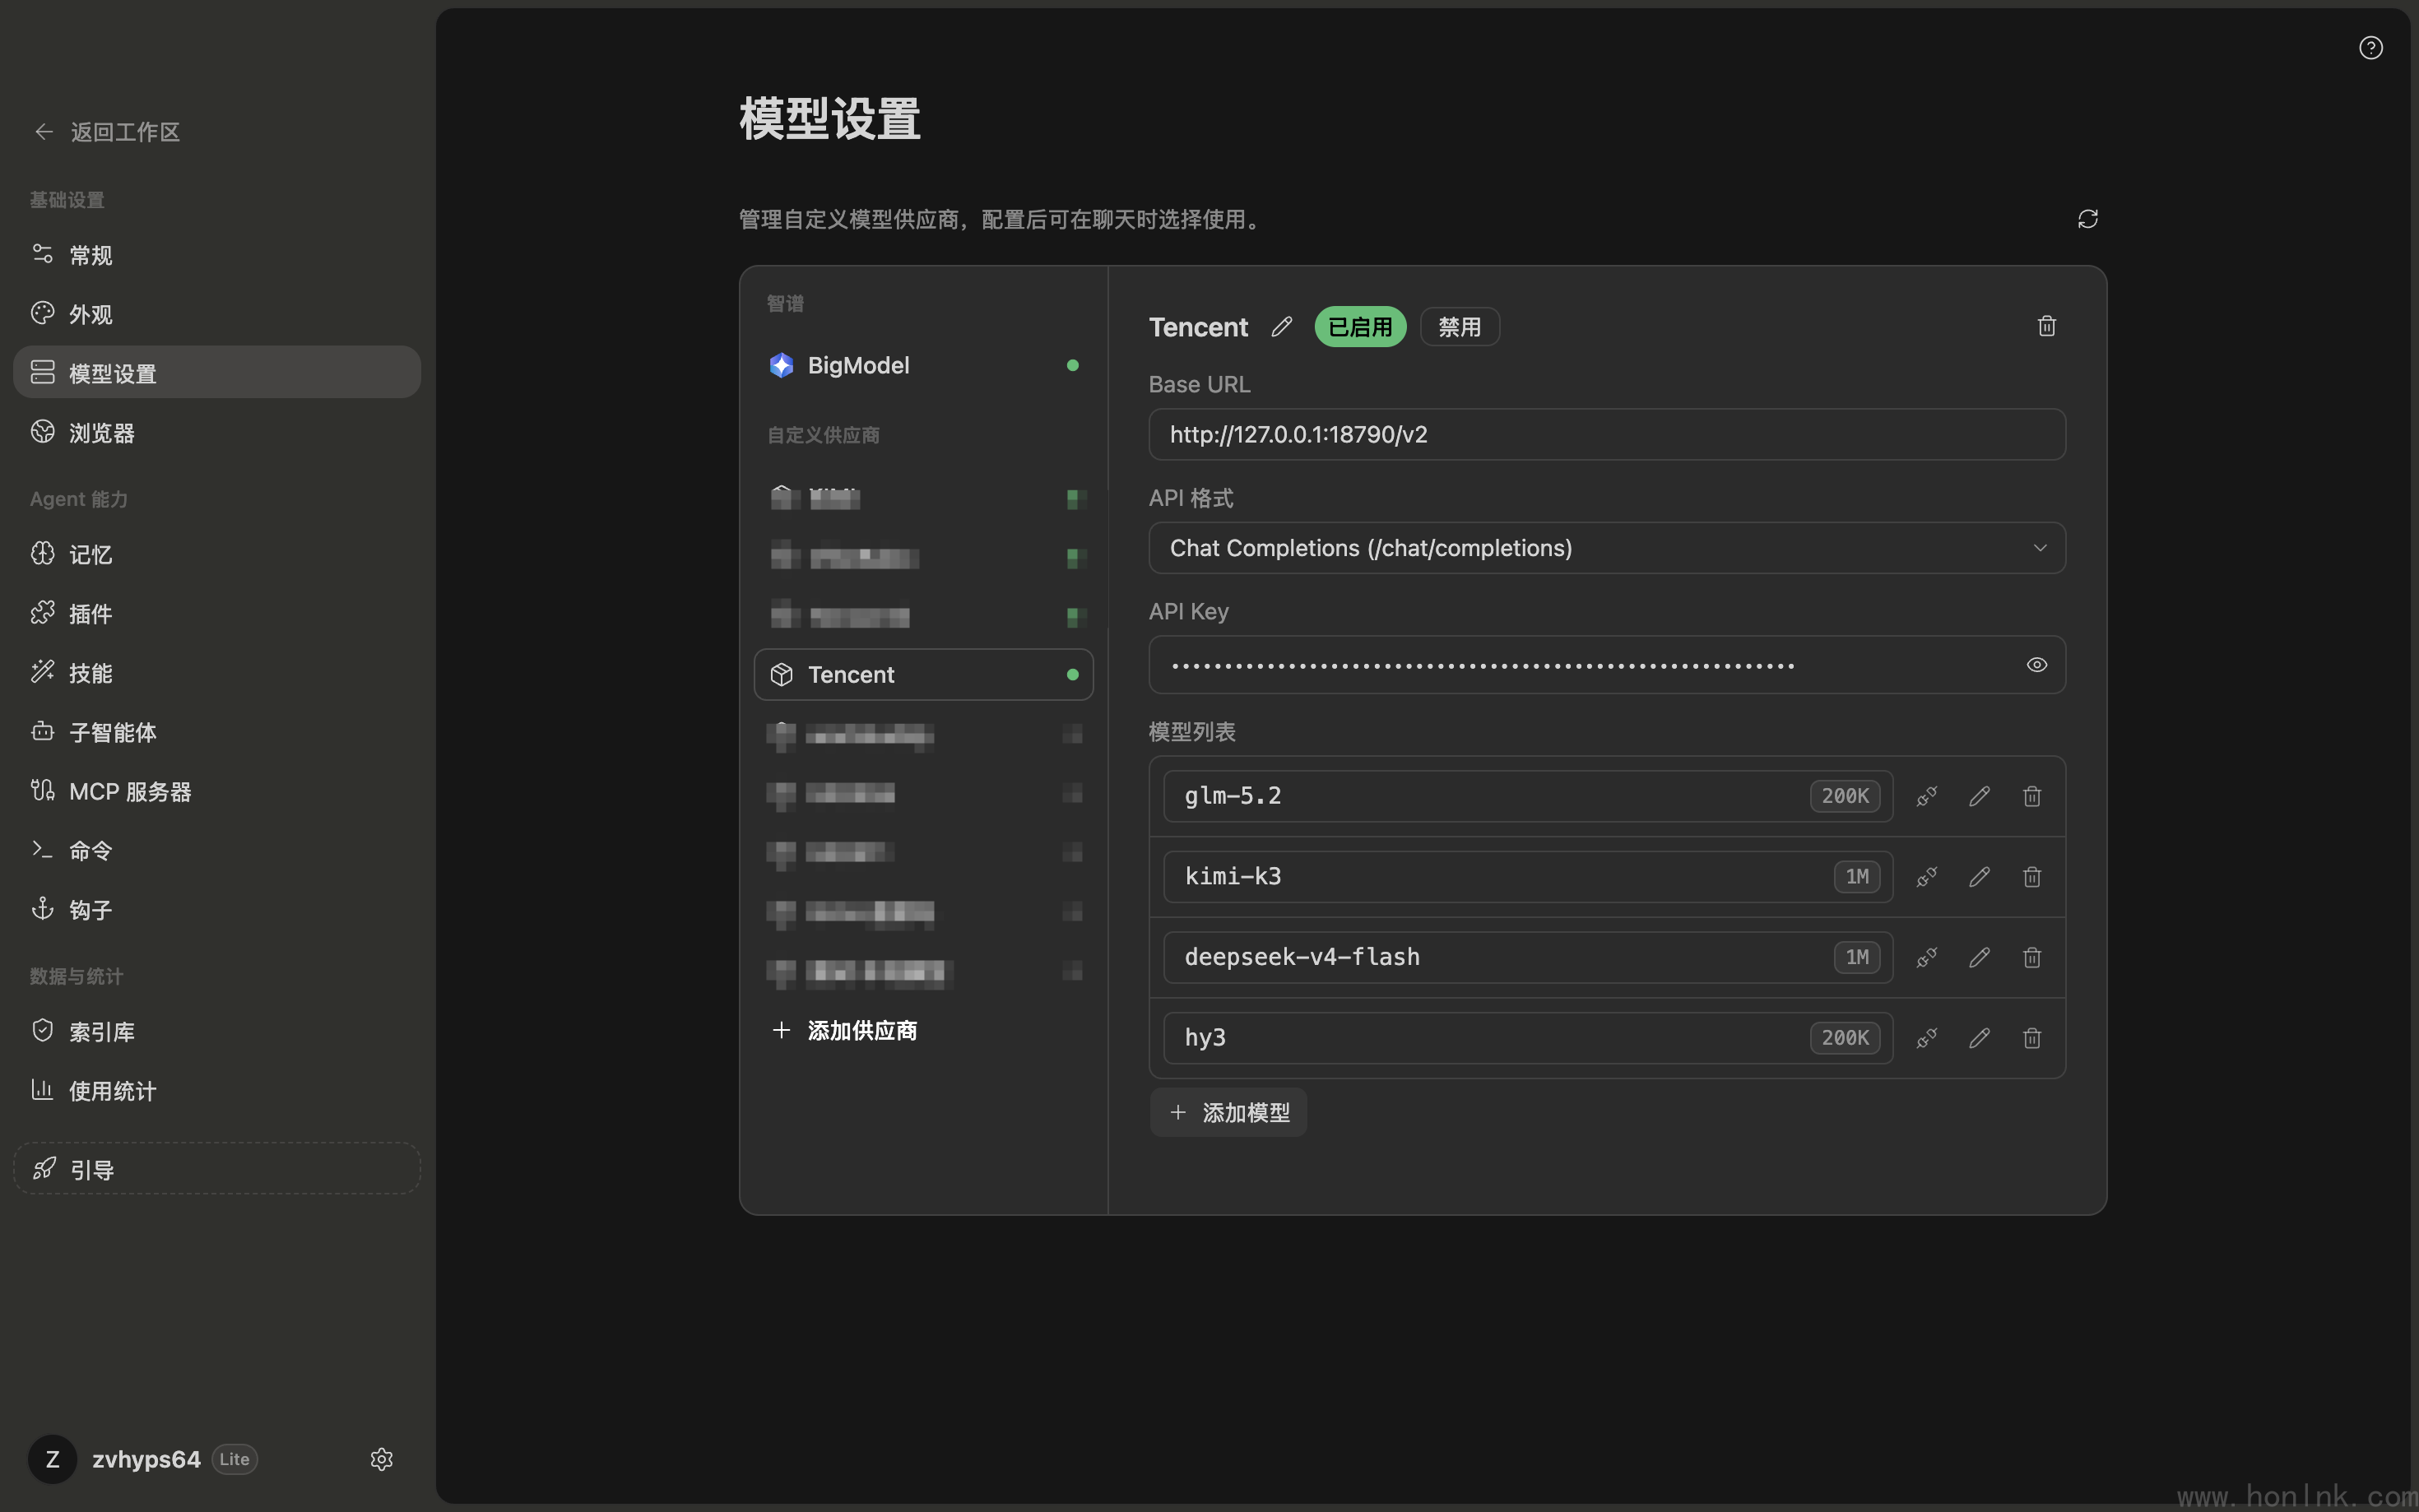
Task: Edit the deepseek-v4-flash model entry
Action: click(1979, 957)
